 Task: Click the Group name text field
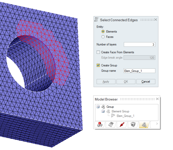(139, 71)
